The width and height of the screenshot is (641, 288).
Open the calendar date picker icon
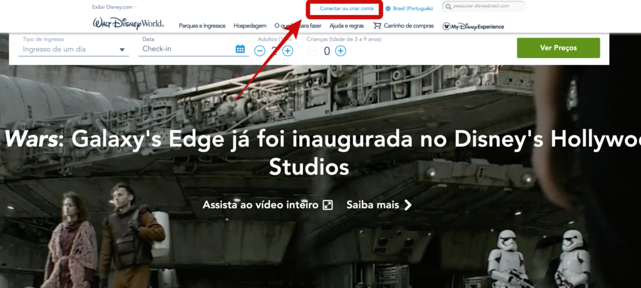pyautogui.click(x=240, y=49)
